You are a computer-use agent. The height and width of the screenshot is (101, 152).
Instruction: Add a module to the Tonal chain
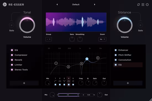tap(24, 83)
